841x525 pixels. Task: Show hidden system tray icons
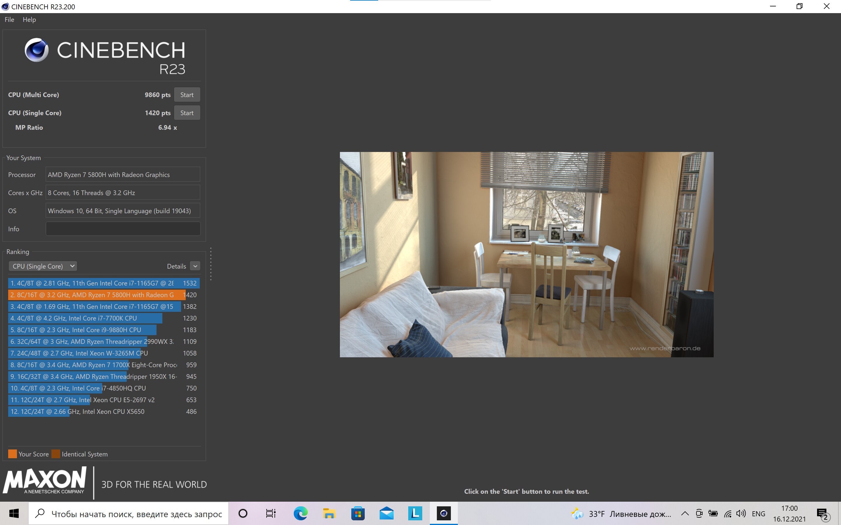pyautogui.click(x=684, y=513)
